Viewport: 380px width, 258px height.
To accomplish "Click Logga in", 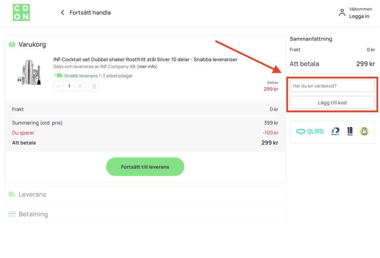I will coord(359,16).
